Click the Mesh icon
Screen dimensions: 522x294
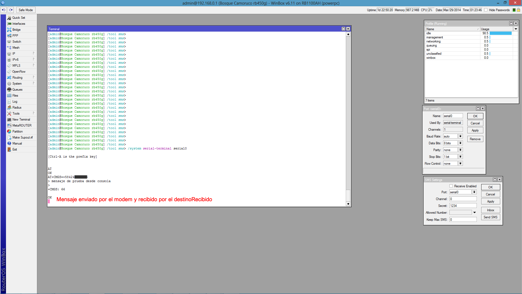[x=9, y=48]
